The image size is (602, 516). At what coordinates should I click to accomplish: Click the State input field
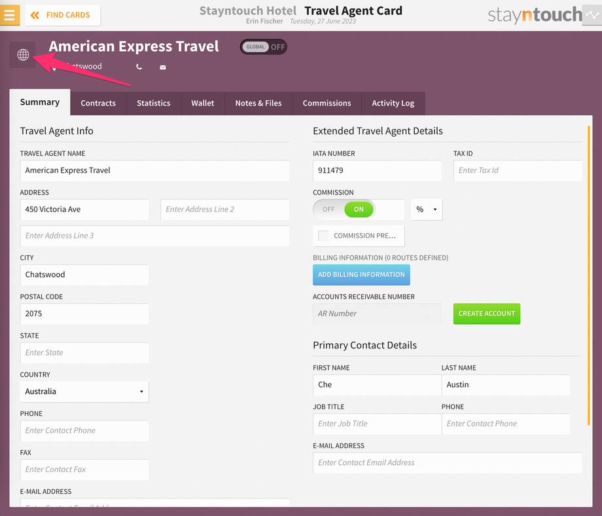tap(84, 353)
